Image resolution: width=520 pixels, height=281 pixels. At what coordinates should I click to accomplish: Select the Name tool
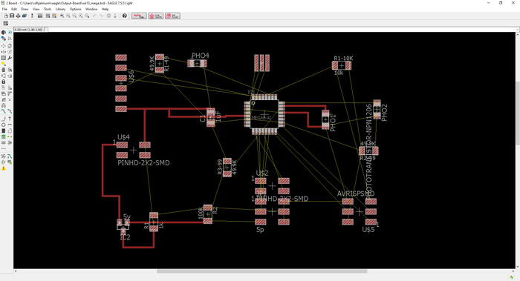click(x=4, y=87)
